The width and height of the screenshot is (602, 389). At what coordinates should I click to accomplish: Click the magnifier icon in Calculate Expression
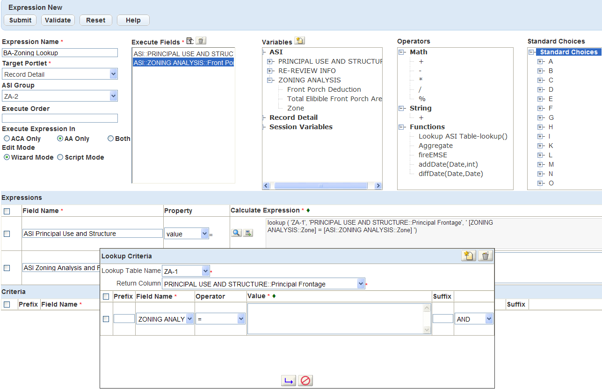[x=236, y=233]
